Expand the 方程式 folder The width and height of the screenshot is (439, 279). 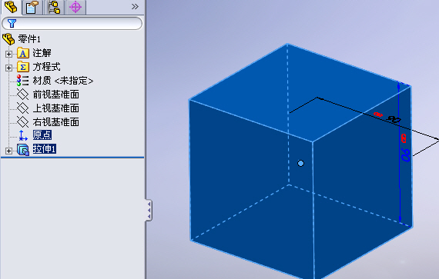click(x=8, y=68)
